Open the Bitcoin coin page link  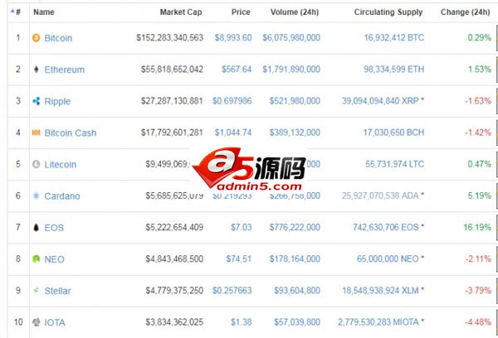tap(58, 38)
